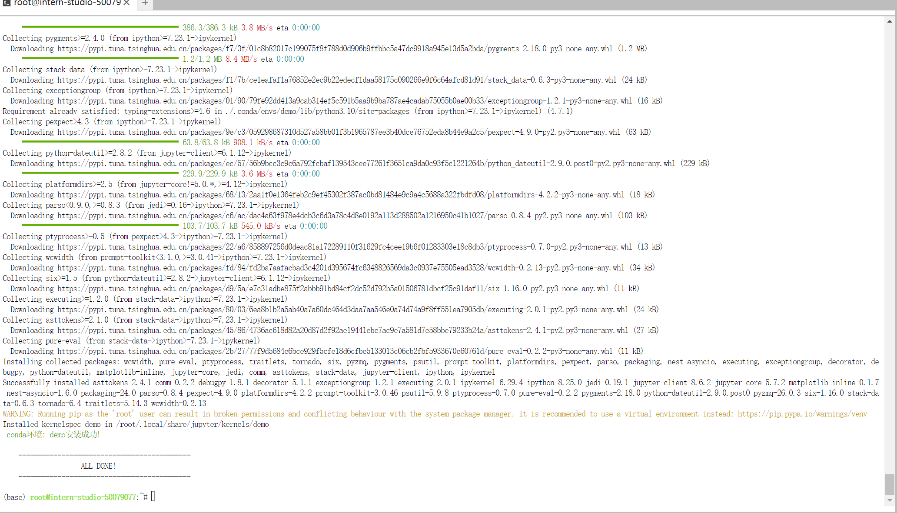Click the green root@intern-studio-50079077 prompt hostname
The image size is (897, 513).
[x=83, y=497]
